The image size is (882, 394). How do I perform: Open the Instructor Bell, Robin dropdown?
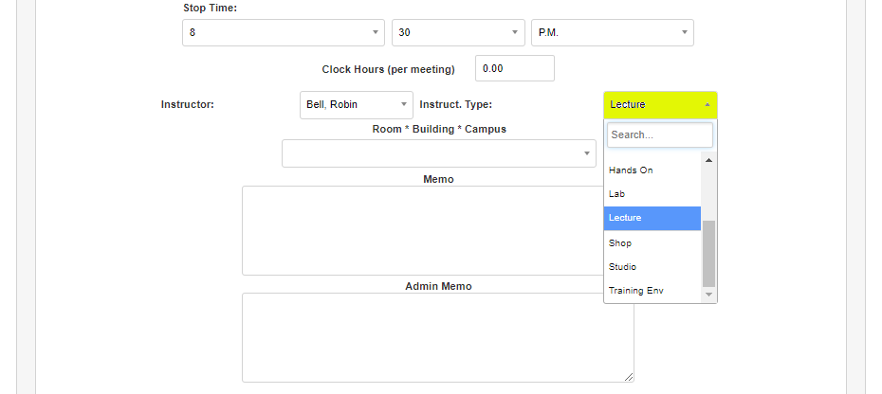[x=356, y=104]
